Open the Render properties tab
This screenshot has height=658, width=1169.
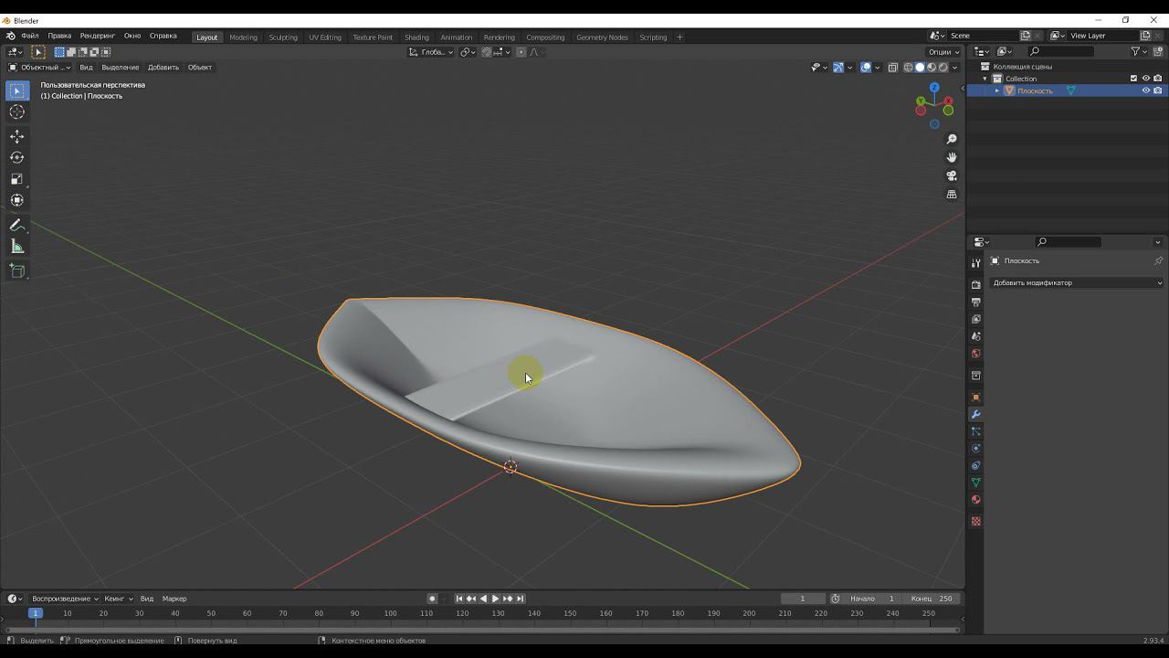pyautogui.click(x=975, y=284)
